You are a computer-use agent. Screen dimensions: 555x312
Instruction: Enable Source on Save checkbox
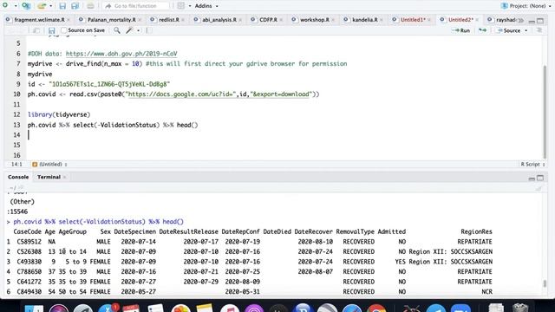click(63, 30)
